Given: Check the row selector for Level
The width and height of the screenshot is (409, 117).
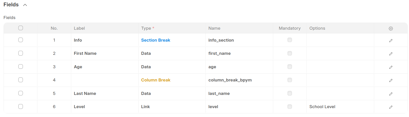Looking at the screenshot, I should [x=21, y=107].
